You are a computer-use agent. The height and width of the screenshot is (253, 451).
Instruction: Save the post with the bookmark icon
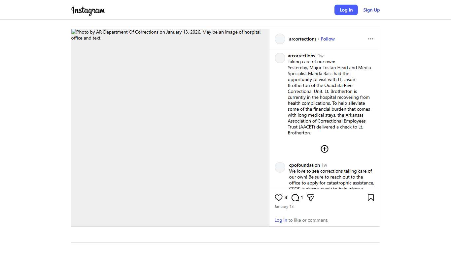click(371, 198)
